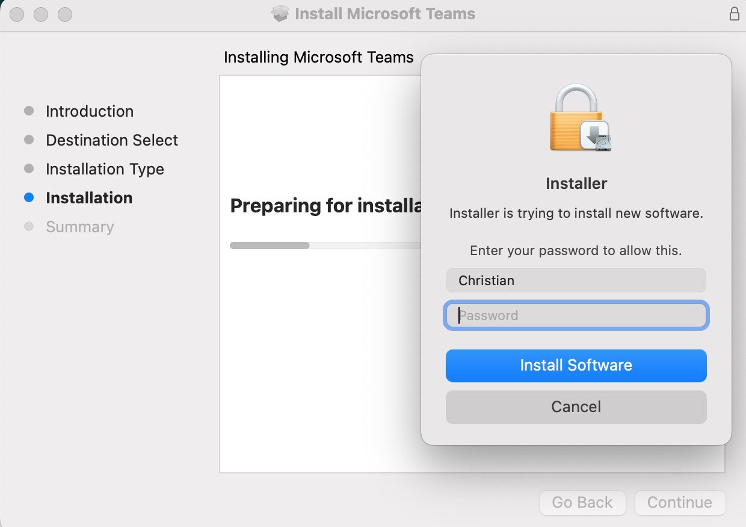Click the padlock installer icon
This screenshot has height=527, width=746.
click(x=580, y=117)
